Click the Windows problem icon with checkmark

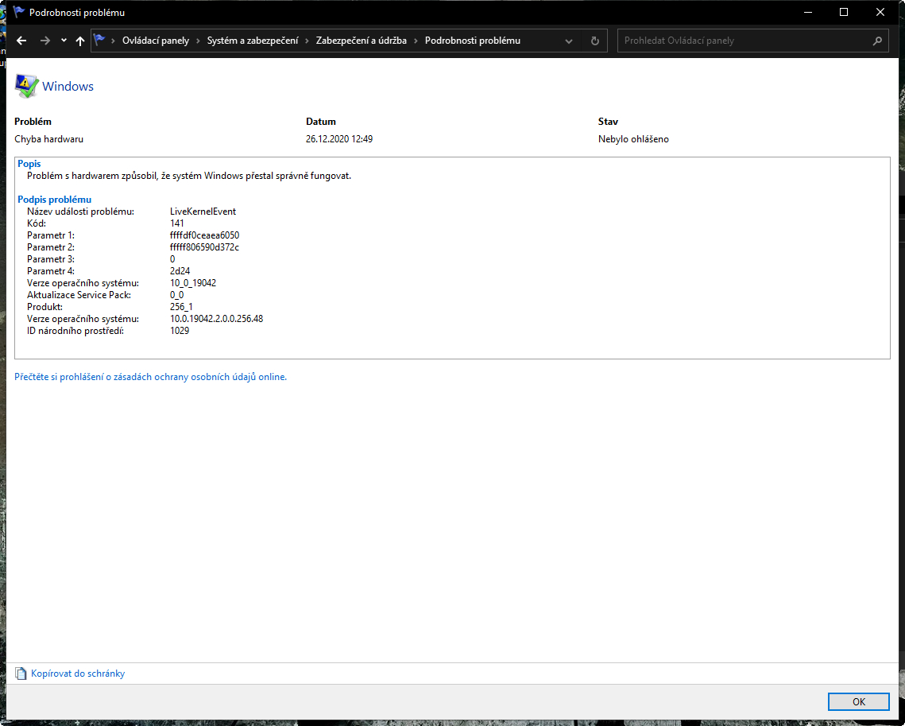click(x=26, y=86)
